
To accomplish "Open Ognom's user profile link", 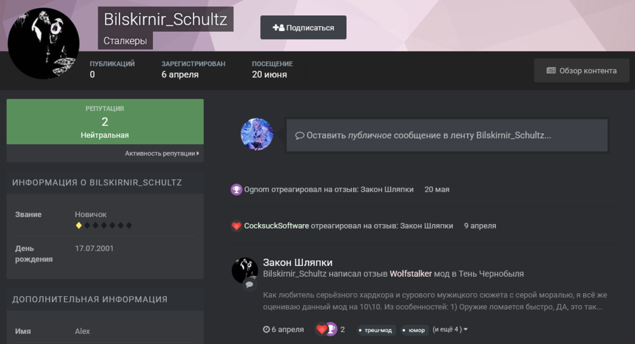I will point(257,189).
